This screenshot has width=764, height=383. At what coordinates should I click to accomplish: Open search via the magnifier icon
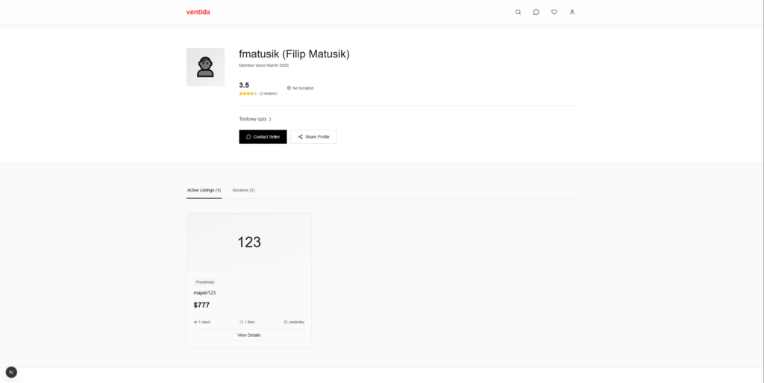click(x=519, y=12)
